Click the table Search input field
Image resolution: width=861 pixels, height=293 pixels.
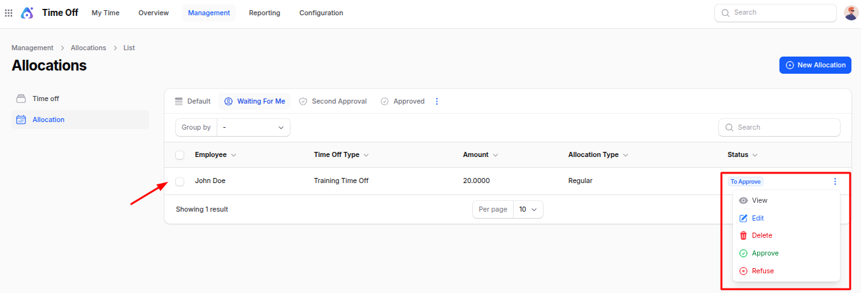tap(785, 128)
